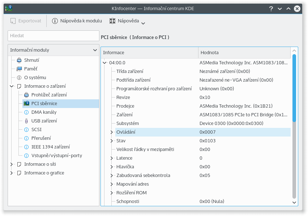308x216 pixels.
Task: Click the scrollbar down arrow
Action: point(294,203)
